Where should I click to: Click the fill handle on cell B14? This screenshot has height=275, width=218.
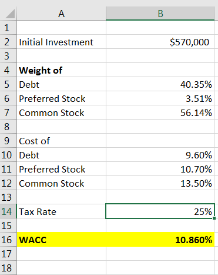[x=214, y=218]
